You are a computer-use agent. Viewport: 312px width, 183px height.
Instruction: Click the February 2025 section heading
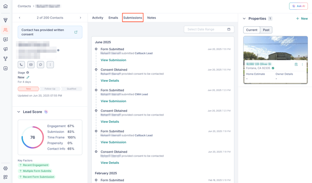pos(106,173)
